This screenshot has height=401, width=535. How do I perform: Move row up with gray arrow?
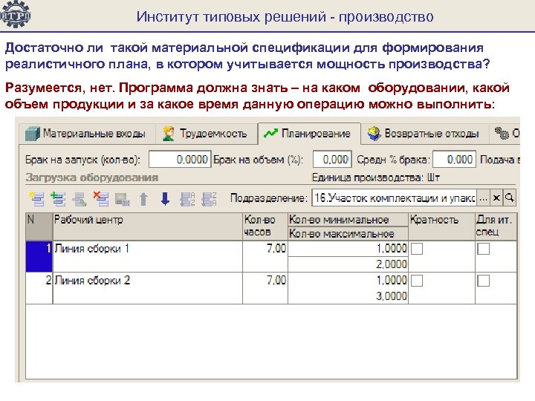point(143,199)
